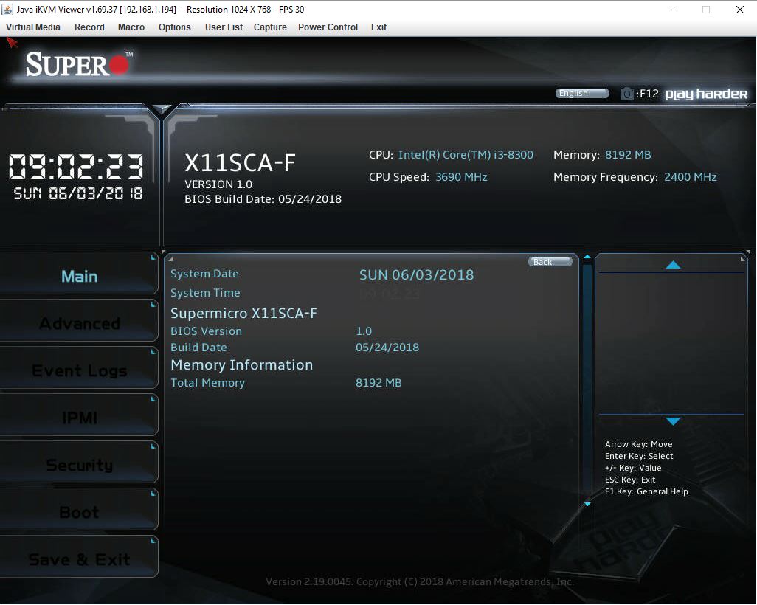Click the Supermicro logo
757x605 pixels.
[x=79, y=64]
